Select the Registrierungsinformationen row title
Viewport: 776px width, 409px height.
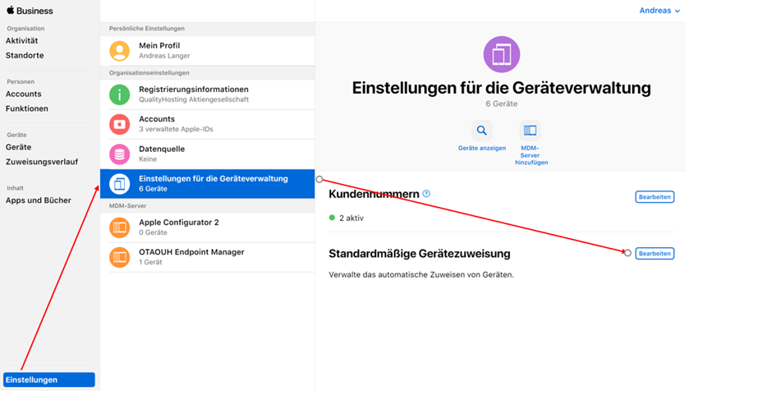194,90
